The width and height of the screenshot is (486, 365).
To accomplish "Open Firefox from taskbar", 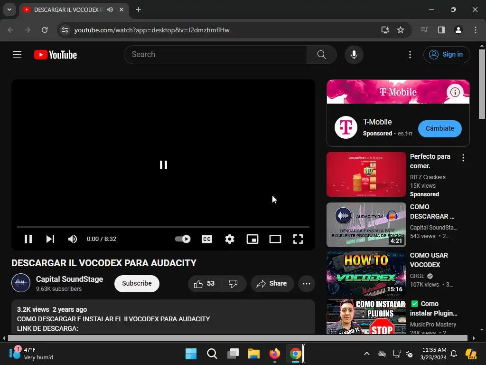I will pos(275,354).
